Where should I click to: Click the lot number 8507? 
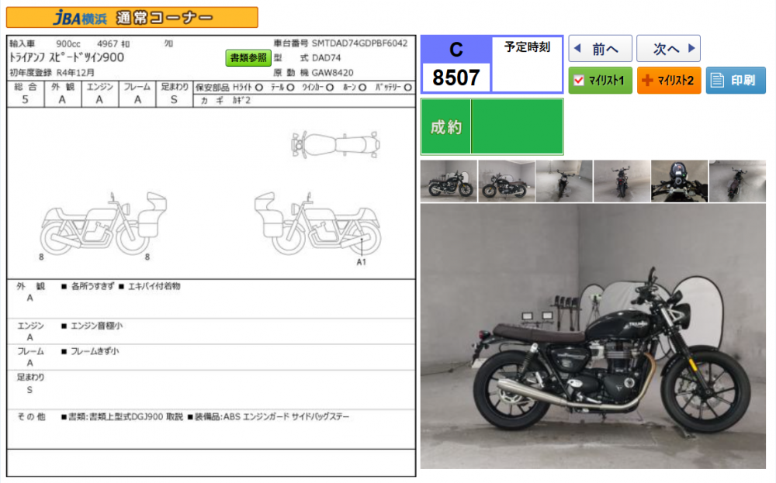pyautogui.click(x=456, y=78)
